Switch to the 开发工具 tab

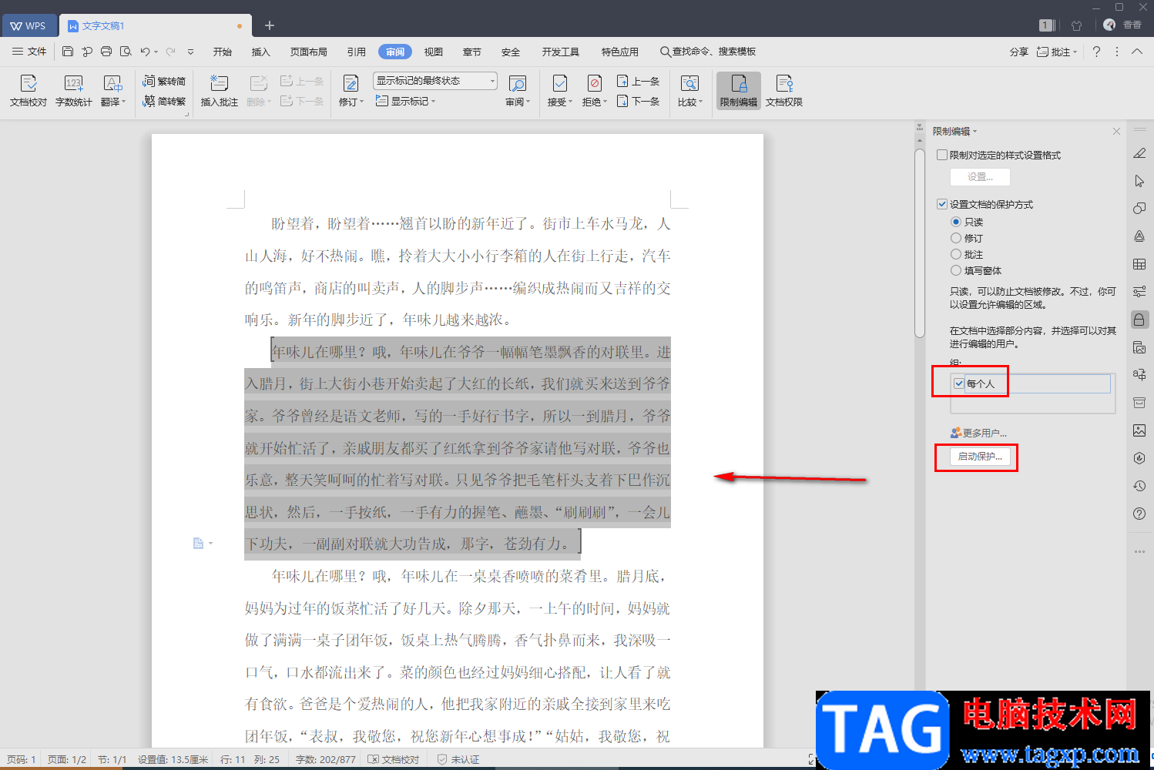[561, 52]
